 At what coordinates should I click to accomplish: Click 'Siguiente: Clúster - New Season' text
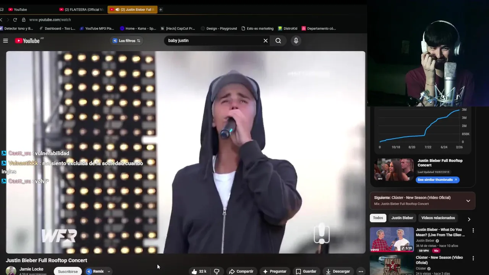coord(412,197)
